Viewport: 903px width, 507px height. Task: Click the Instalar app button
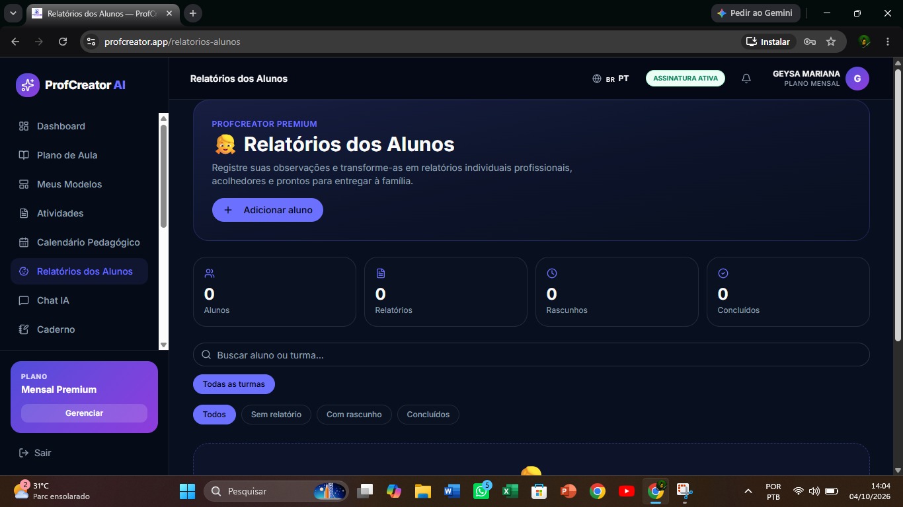click(x=768, y=42)
